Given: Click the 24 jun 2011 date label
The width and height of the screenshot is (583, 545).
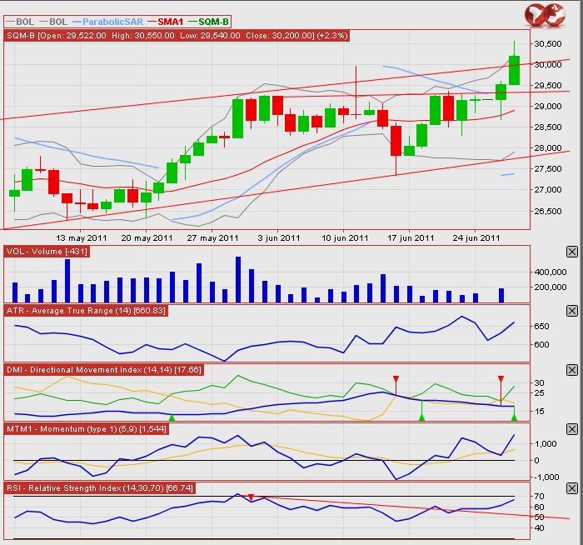Looking at the screenshot, I should tap(476, 237).
